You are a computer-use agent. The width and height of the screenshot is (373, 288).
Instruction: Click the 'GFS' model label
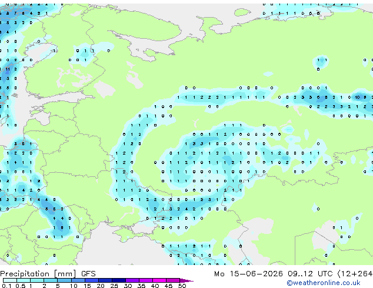88,274
